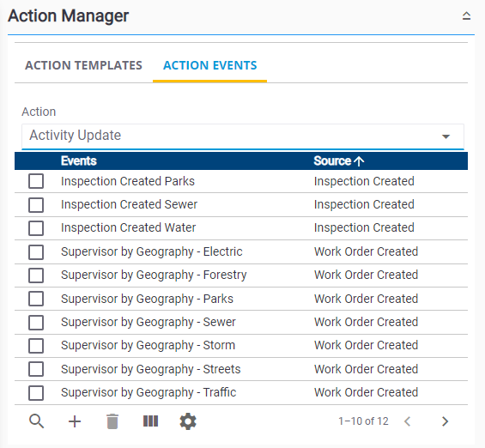The image size is (485, 448).
Task: Sort by the Source column header
Action: tap(332, 161)
